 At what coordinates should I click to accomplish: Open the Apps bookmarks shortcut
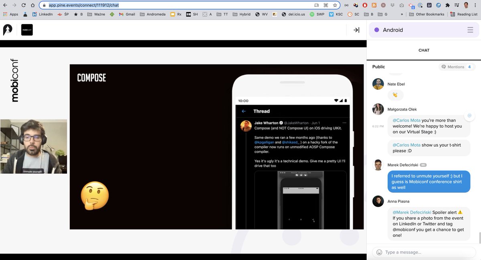coord(11,14)
